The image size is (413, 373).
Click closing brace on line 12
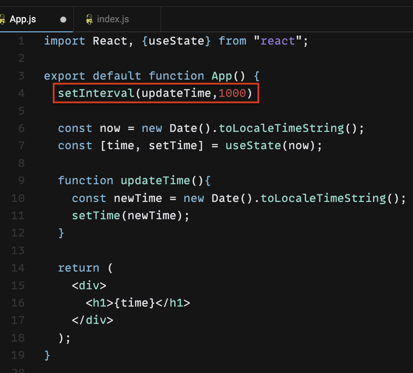coord(61,233)
